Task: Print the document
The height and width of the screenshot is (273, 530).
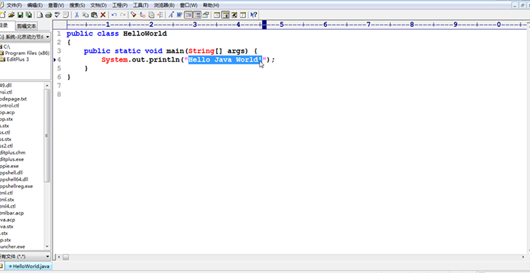Action: (x=48, y=15)
